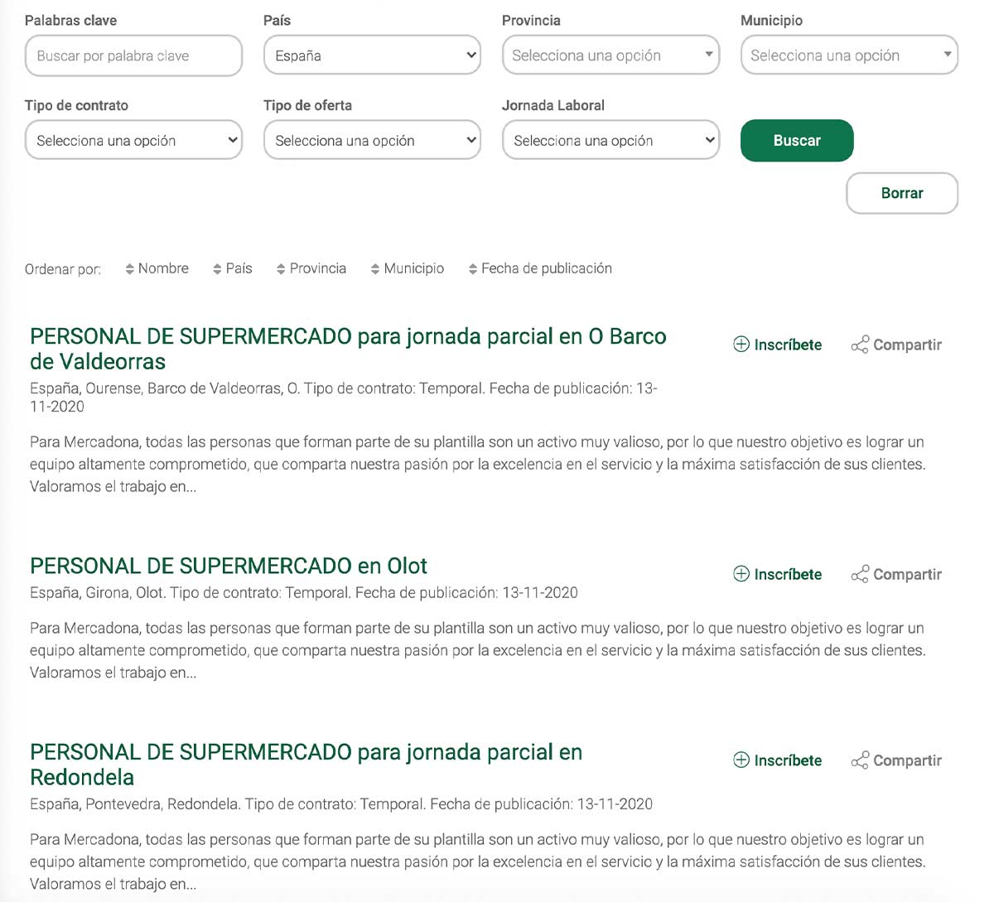Expand the Tipo de oferta dropdown

point(371,140)
